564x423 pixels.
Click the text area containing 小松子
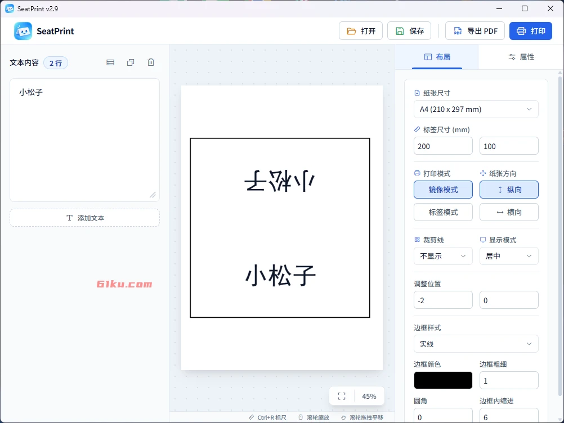click(85, 140)
